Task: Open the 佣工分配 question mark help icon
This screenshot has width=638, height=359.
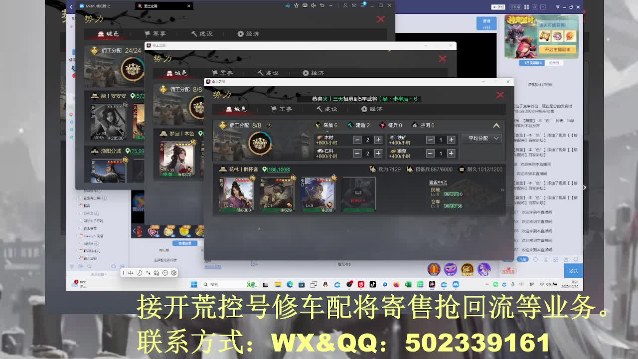Action: 268,125
